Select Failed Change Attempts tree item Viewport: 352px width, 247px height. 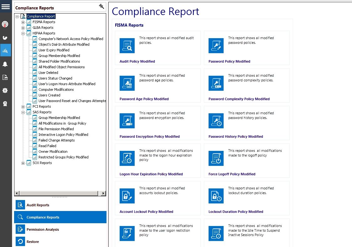click(57, 140)
